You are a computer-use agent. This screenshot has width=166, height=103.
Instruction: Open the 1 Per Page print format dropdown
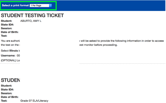(x=41, y=6)
